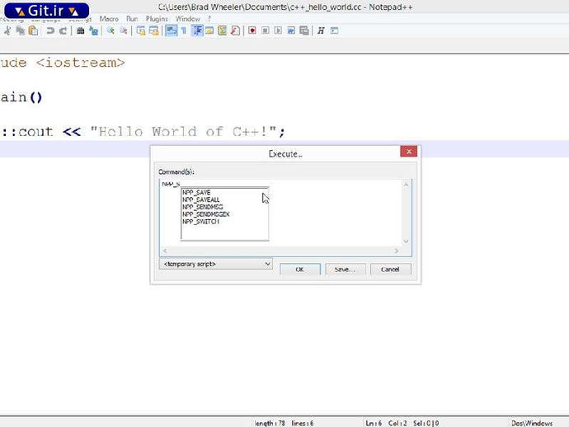Click Dos\Windows format in status bar
Screen dimensions: 569x427
pyautogui.click(x=532, y=423)
